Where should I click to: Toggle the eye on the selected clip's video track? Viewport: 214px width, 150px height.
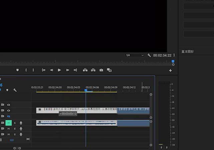(9, 110)
